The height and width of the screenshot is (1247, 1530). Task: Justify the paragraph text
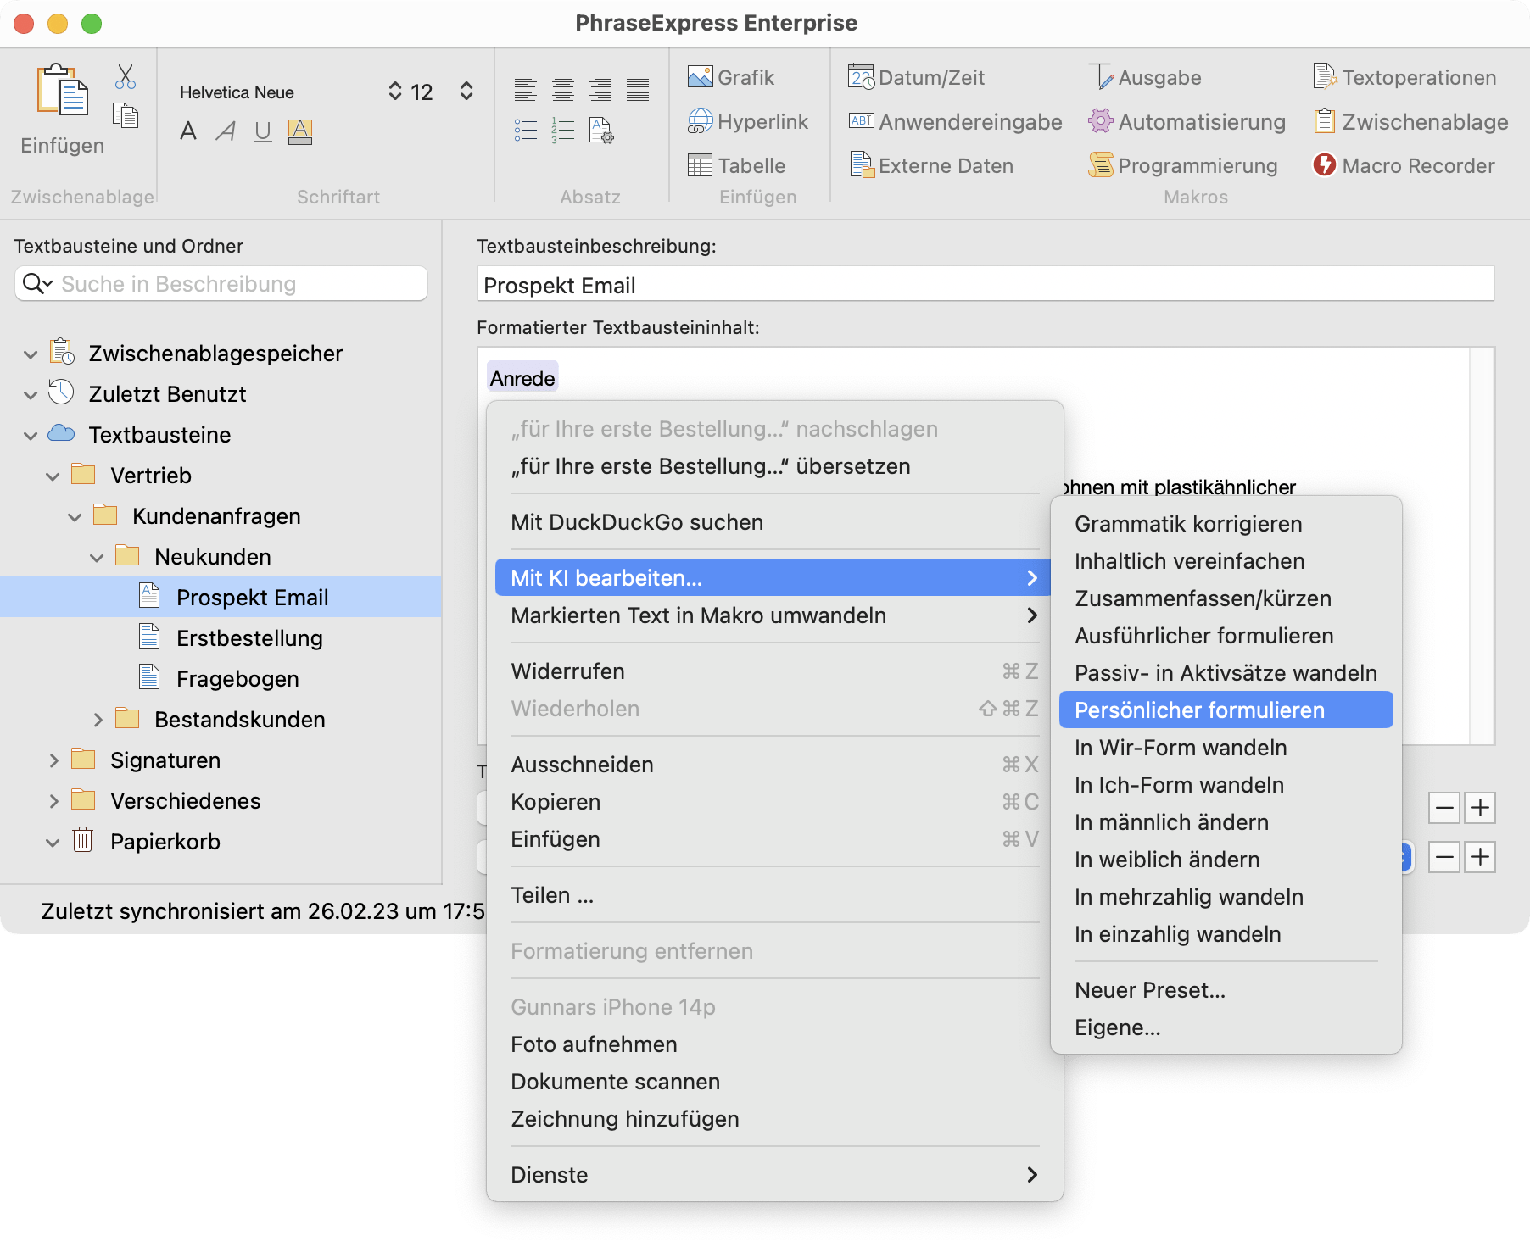638,89
